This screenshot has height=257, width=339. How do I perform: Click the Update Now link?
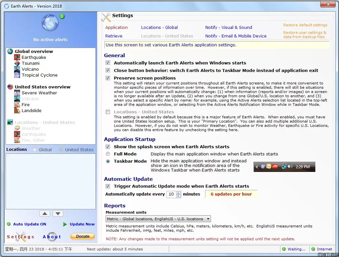tap(82, 224)
